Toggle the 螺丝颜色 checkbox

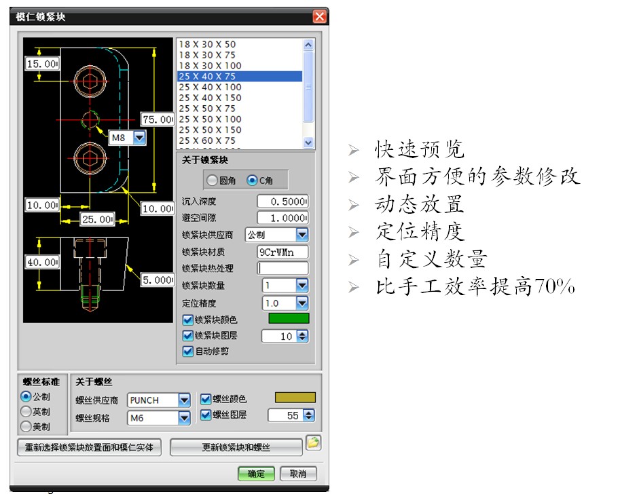pyautogui.click(x=206, y=400)
